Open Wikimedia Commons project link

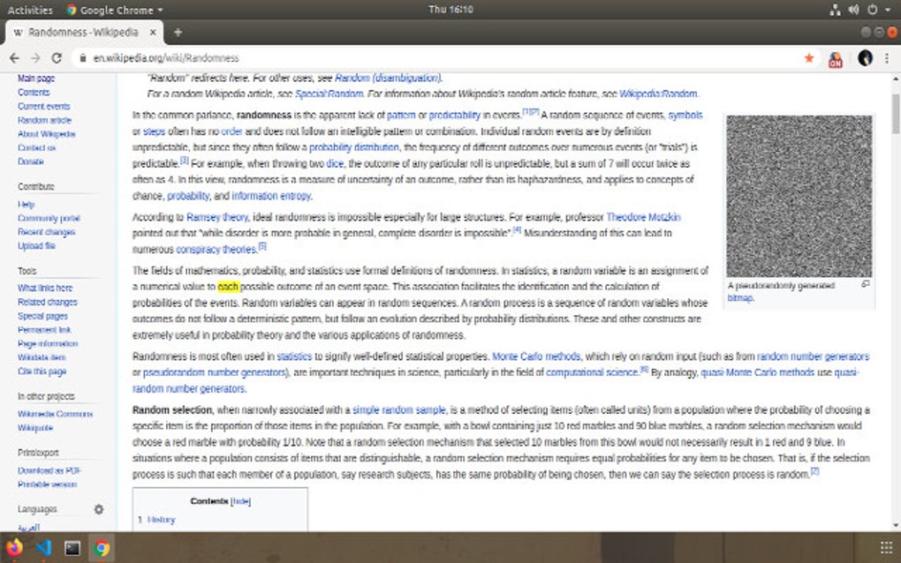click(x=55, y=414)
